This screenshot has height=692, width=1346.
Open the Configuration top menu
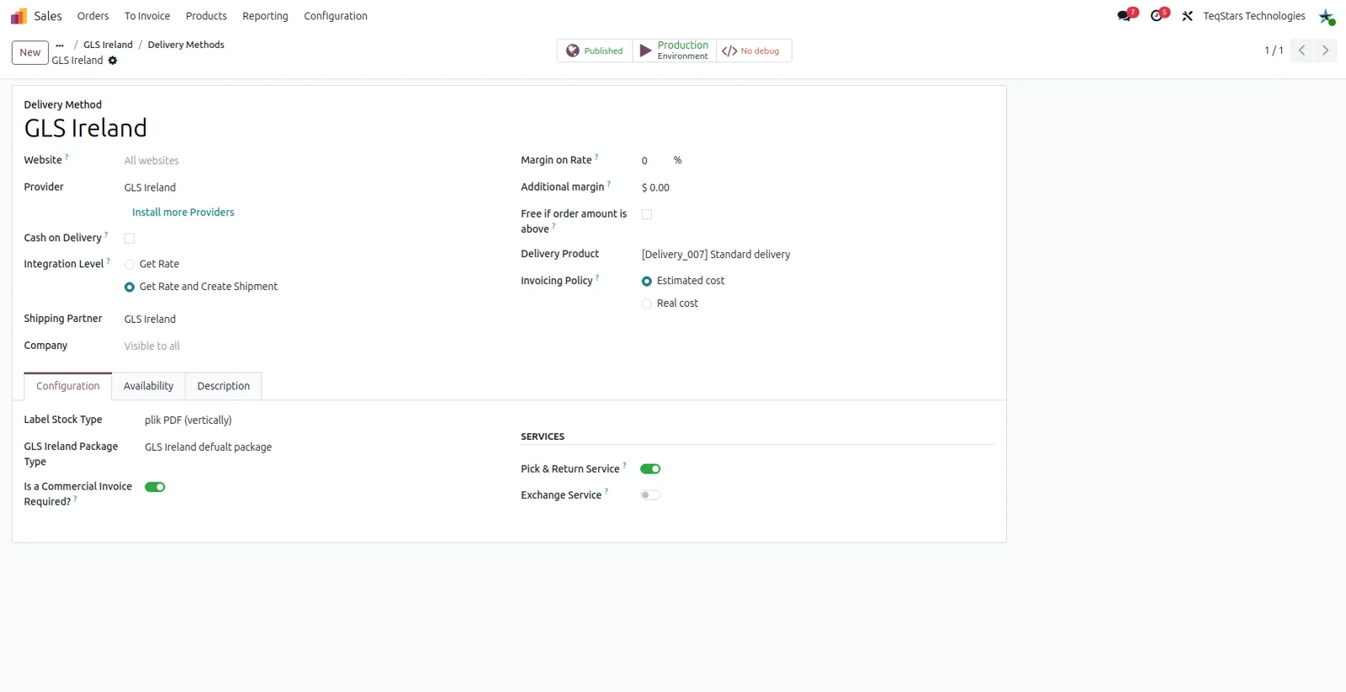pyautogui.click(x=336, y=16)
